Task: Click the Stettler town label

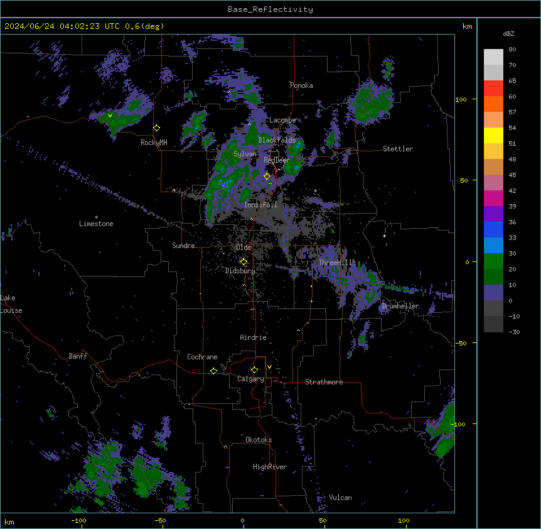Action: point(398,149)
